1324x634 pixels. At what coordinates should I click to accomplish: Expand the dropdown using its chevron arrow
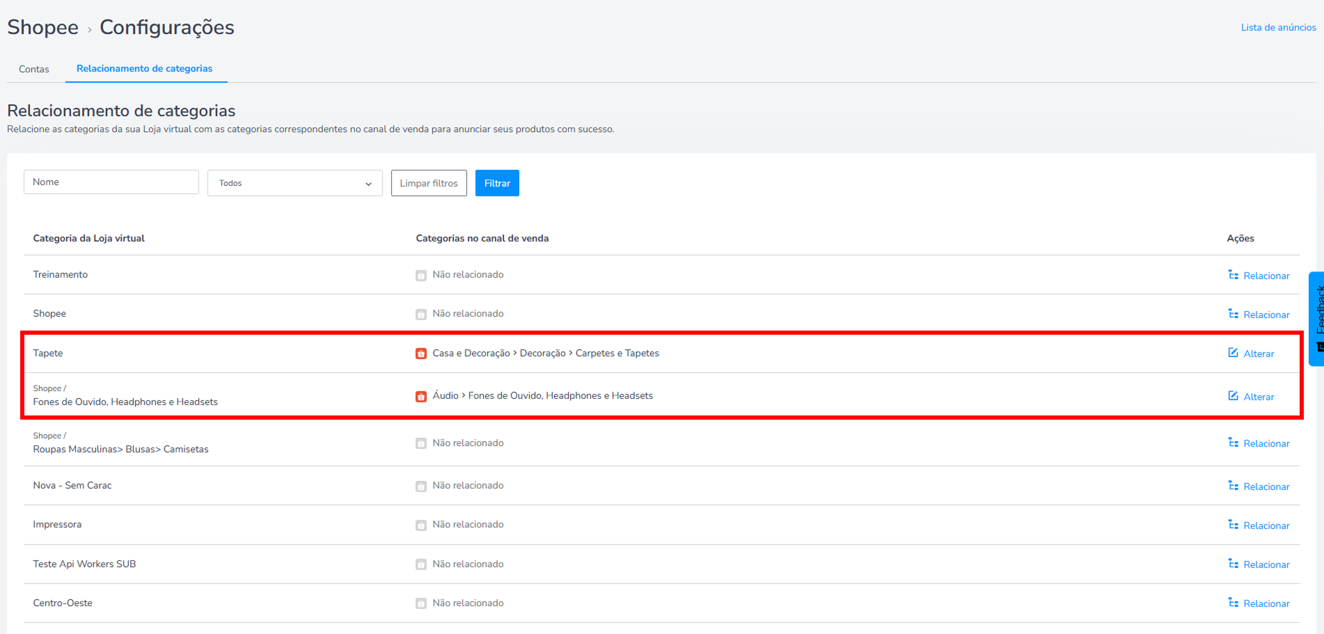pyautogui.click(x=368, y=184)
